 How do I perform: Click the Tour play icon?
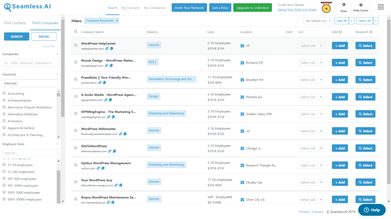pyautogui.click(x=343, y=5)
